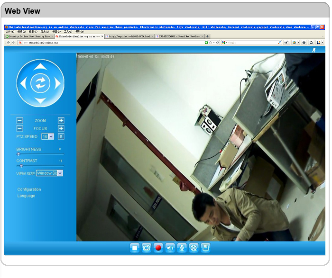332x278 pixels.
Task: Click the auto-rotate center PTZ button
Action: click(x=40, y=83)
